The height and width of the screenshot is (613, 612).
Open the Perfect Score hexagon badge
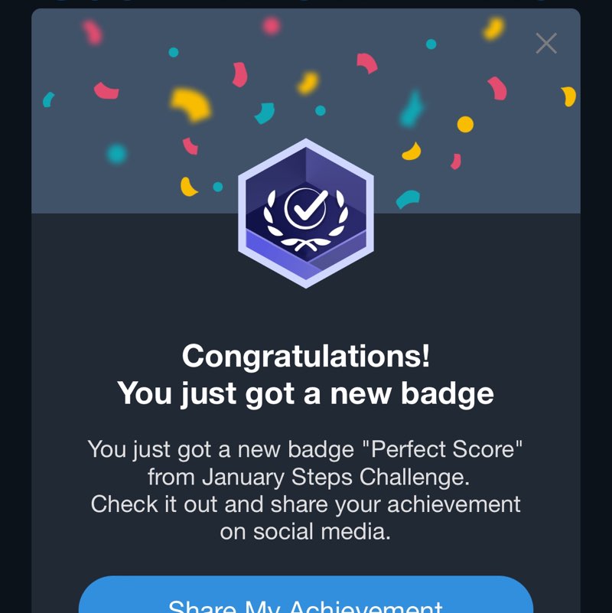pyautogui.click(x=306, y=214)
